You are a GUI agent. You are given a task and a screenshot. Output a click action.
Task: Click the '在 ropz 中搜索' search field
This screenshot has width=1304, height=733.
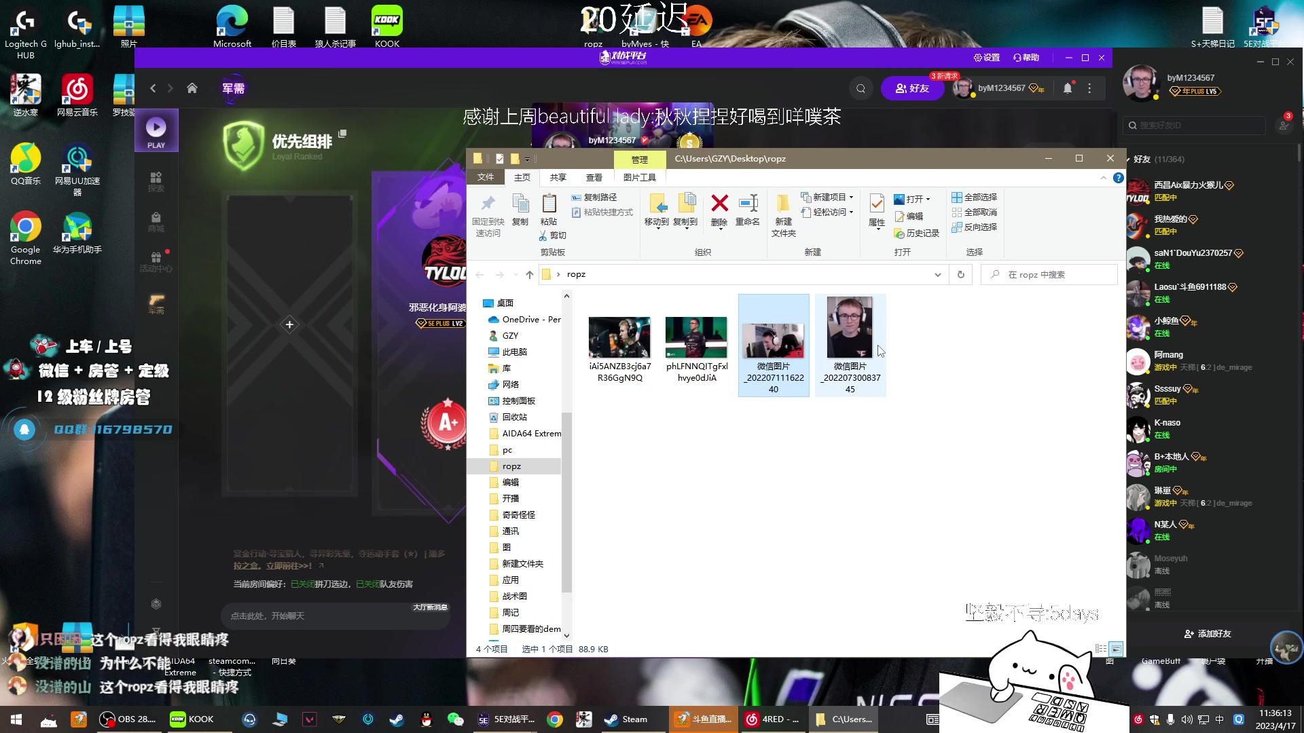pyautogui.click(x=1049, y=274)
